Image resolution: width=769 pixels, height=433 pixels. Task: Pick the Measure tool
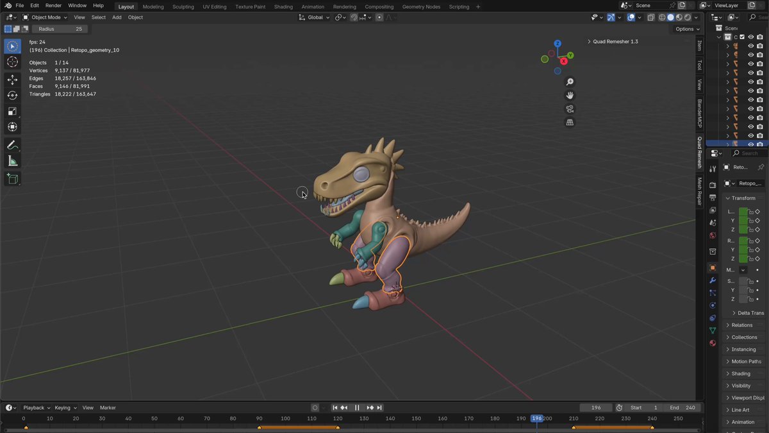(12, 161)
